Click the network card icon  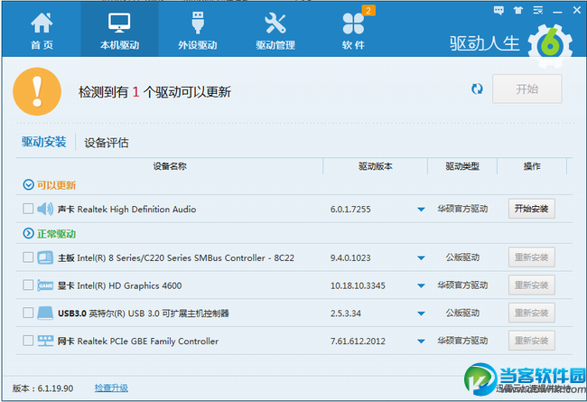point(45,341)
